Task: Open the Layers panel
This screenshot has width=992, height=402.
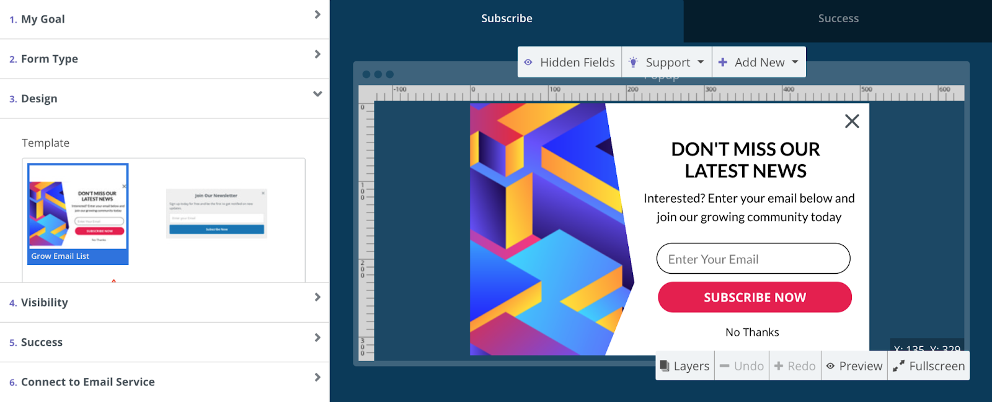Action: tap(685, 365)
